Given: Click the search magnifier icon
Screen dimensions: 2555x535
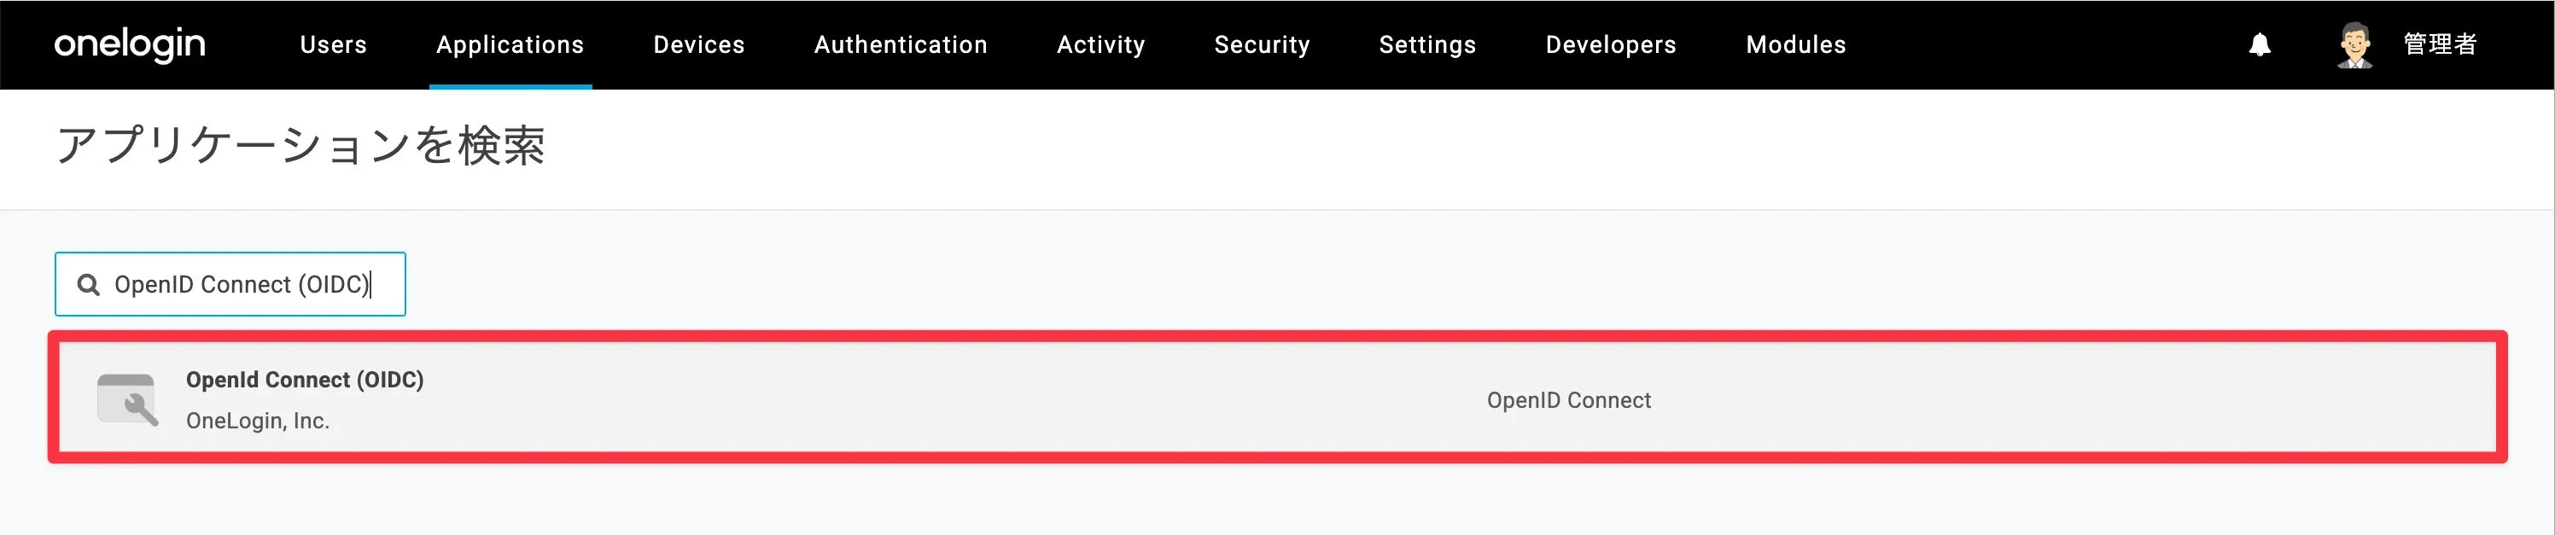Looking at the screenshot, I should (88, 285).
